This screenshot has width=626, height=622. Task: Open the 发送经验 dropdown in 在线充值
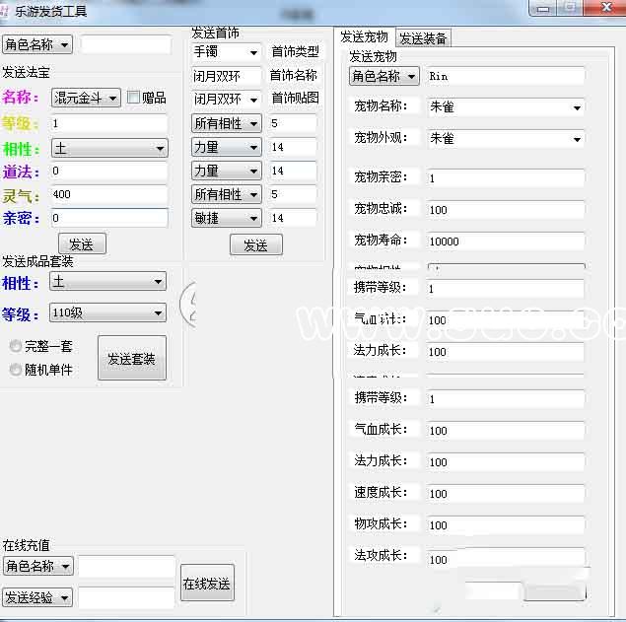pos(37,597)
